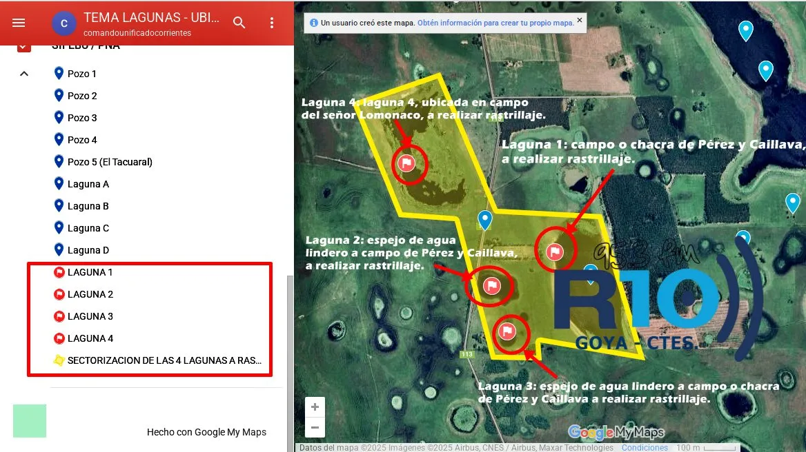Zoom in the map with plus button
This screenshot has width=806, height=452.
tap(315, 407)
